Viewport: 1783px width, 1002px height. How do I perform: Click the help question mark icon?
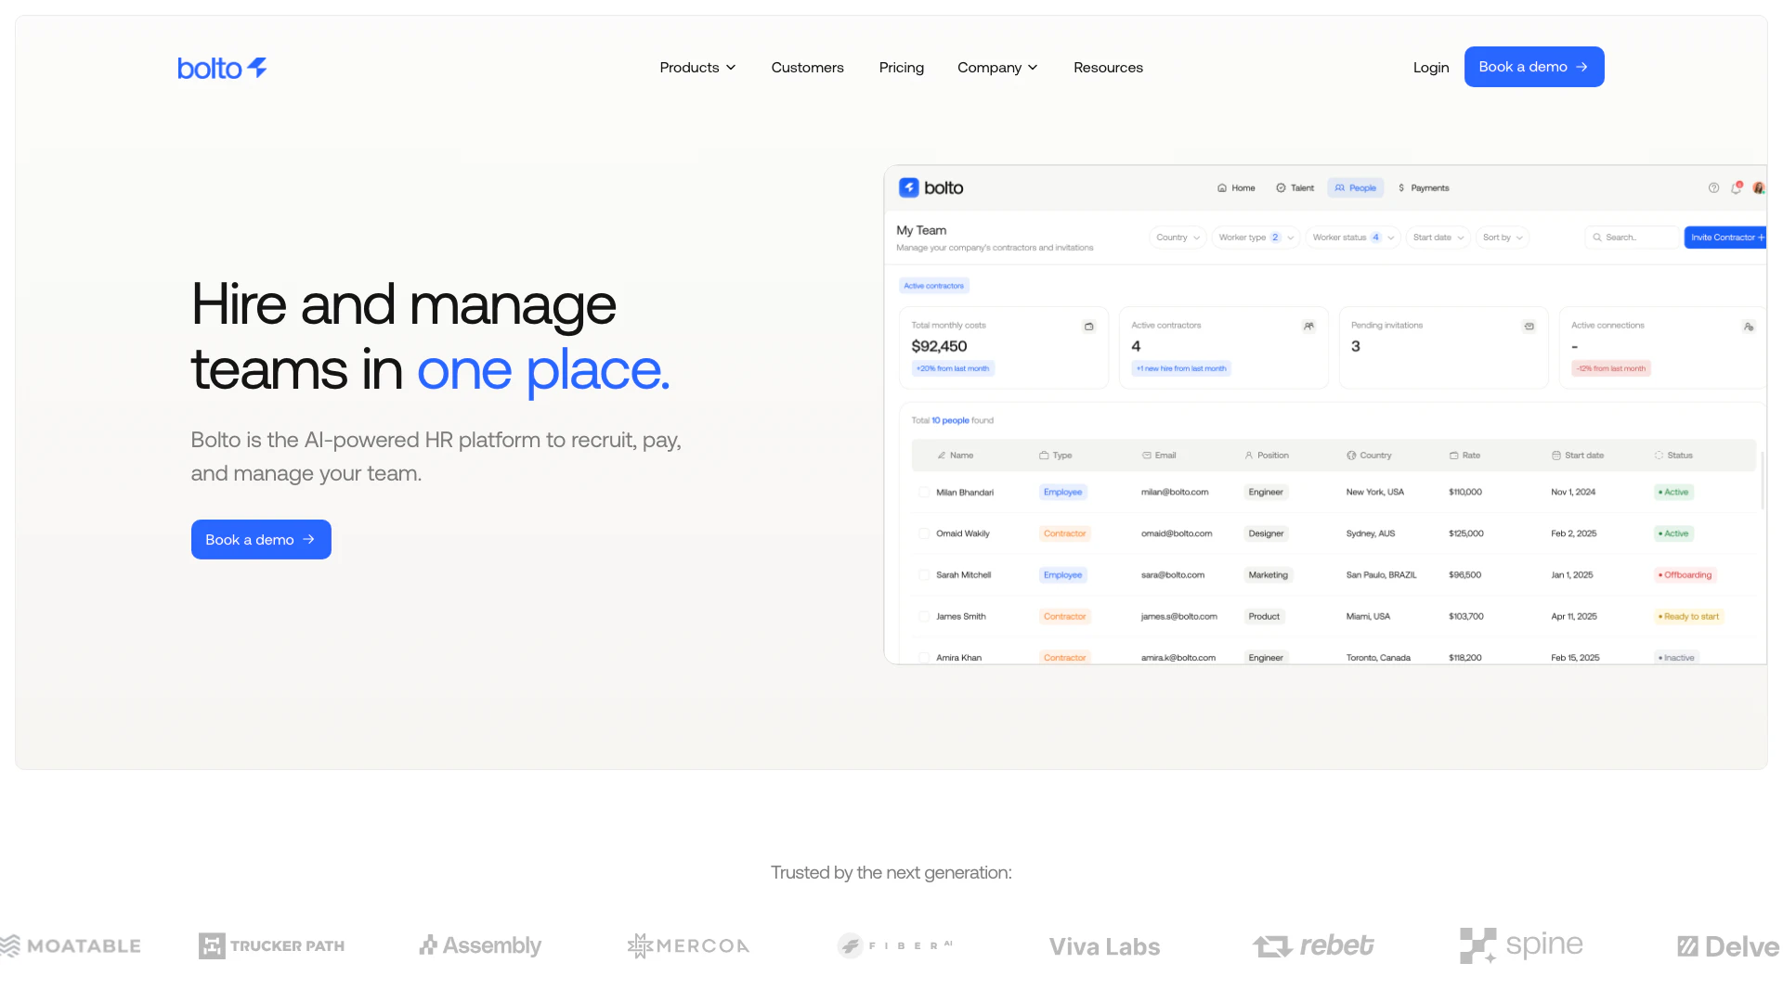tap(1713, 187)
